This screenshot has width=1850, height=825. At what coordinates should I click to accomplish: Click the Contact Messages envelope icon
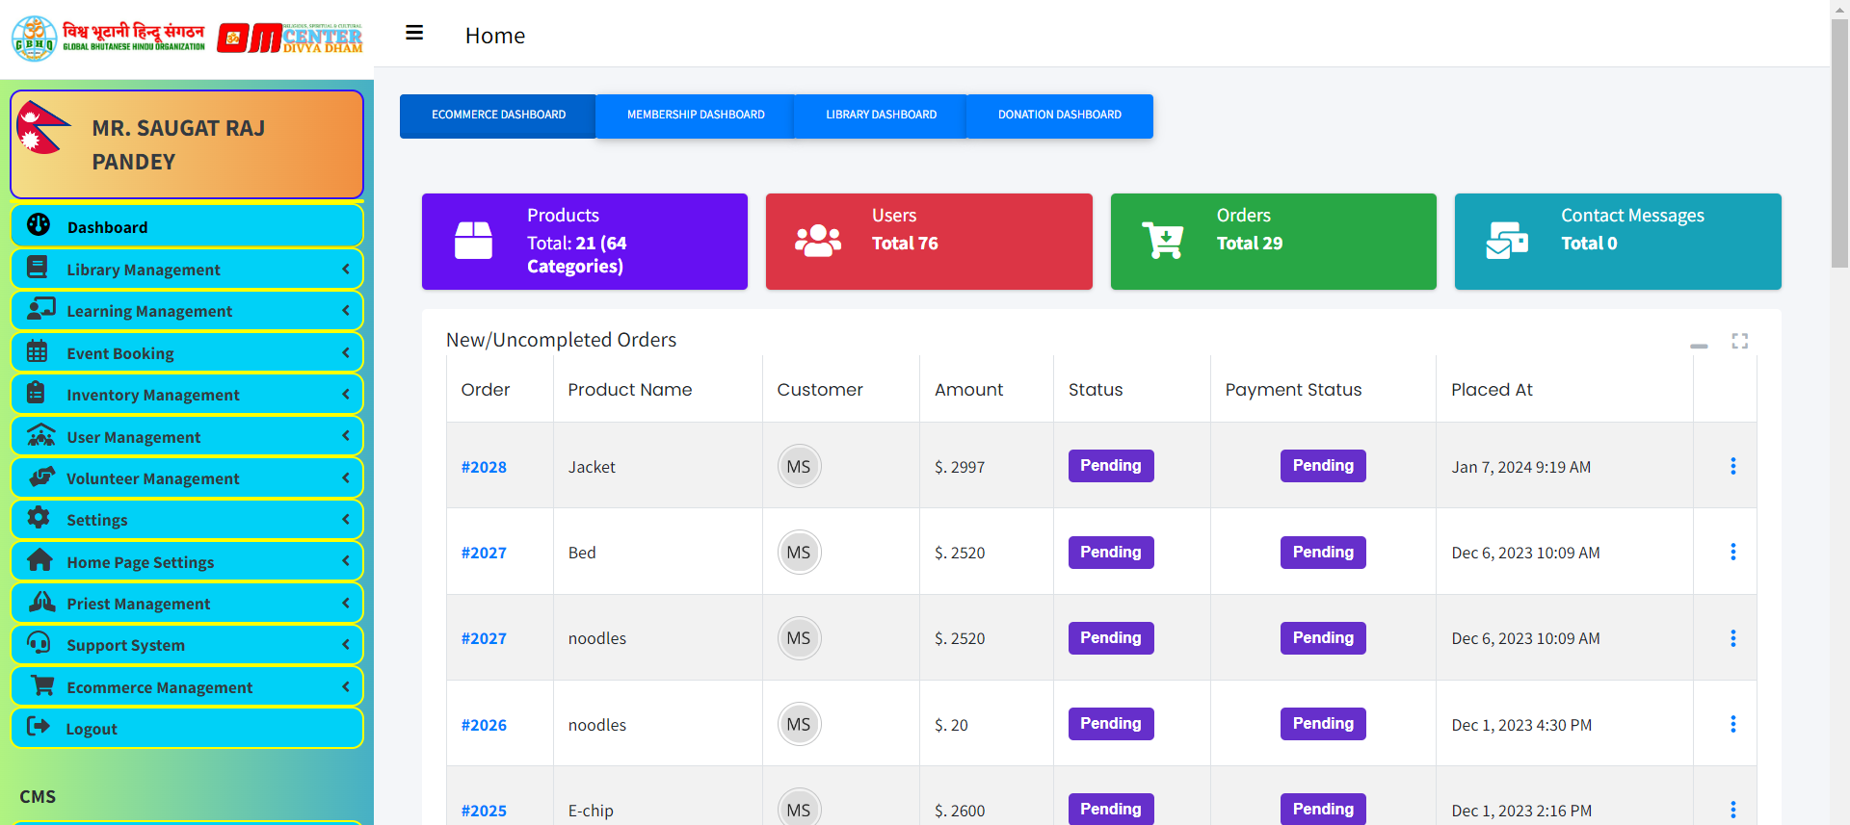(1507, 241)
